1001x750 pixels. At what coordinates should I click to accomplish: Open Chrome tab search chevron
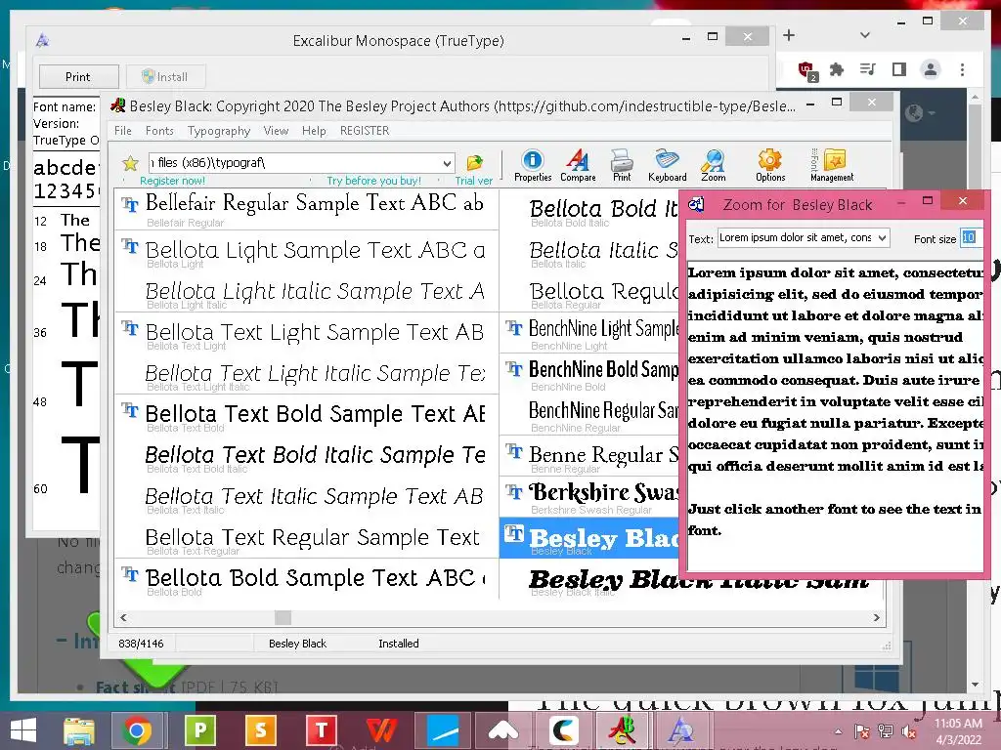(x=865, y=35)
